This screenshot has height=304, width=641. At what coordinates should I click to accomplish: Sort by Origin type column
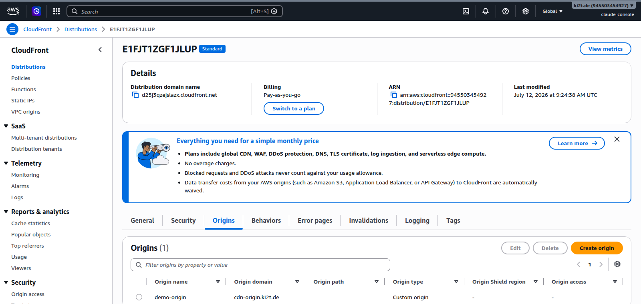456,282
